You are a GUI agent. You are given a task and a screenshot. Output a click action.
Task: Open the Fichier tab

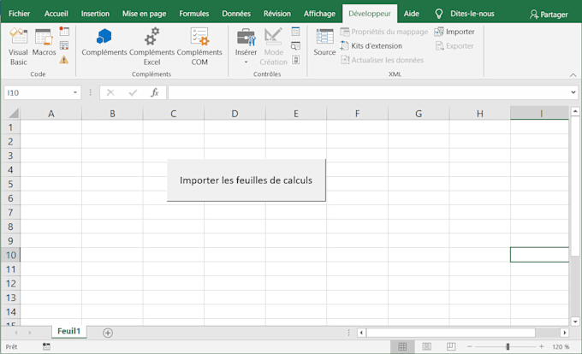(20, 14)
